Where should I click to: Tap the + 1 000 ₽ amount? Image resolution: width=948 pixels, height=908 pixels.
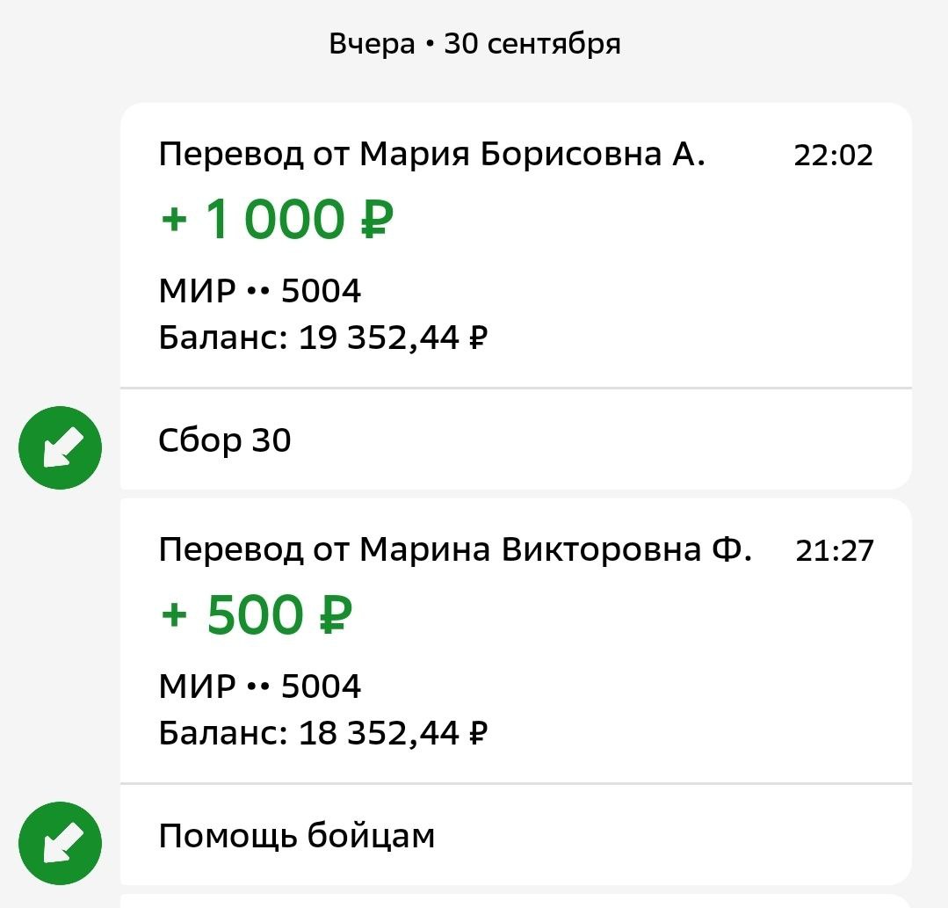pos(277,220)
